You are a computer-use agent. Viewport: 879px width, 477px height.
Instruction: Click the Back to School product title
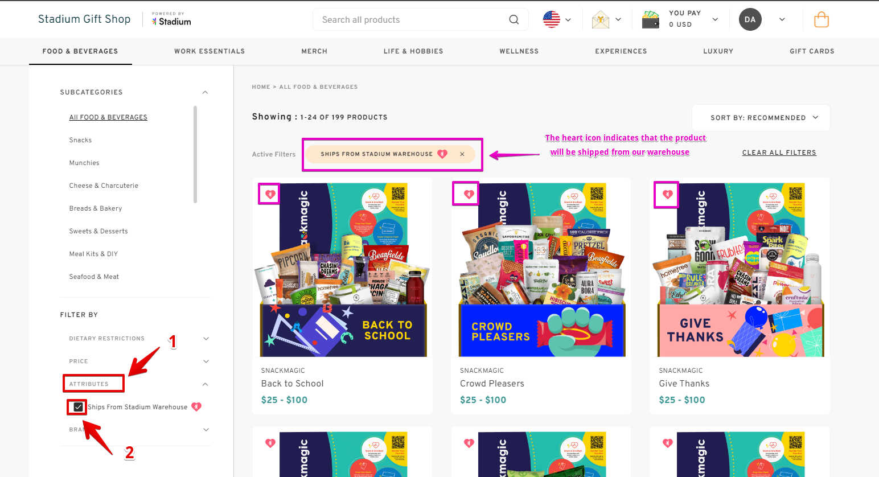(293, 384)
